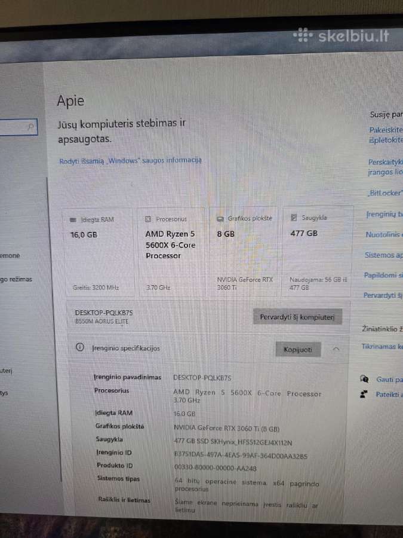This screenshot has height=538, width=403.
Task: Click the RAM icon in Įdiegta RAM card
Action: [x=73, y=219]
